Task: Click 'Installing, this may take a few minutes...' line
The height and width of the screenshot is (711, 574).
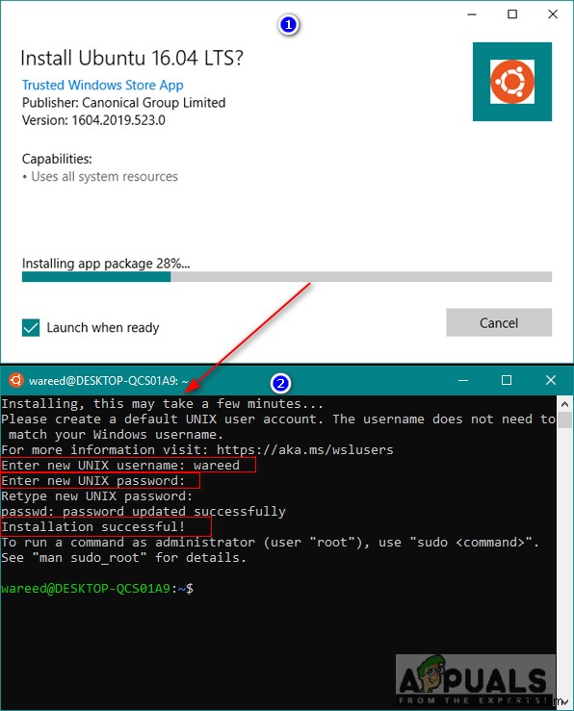Action: click(x=163, y=403)
